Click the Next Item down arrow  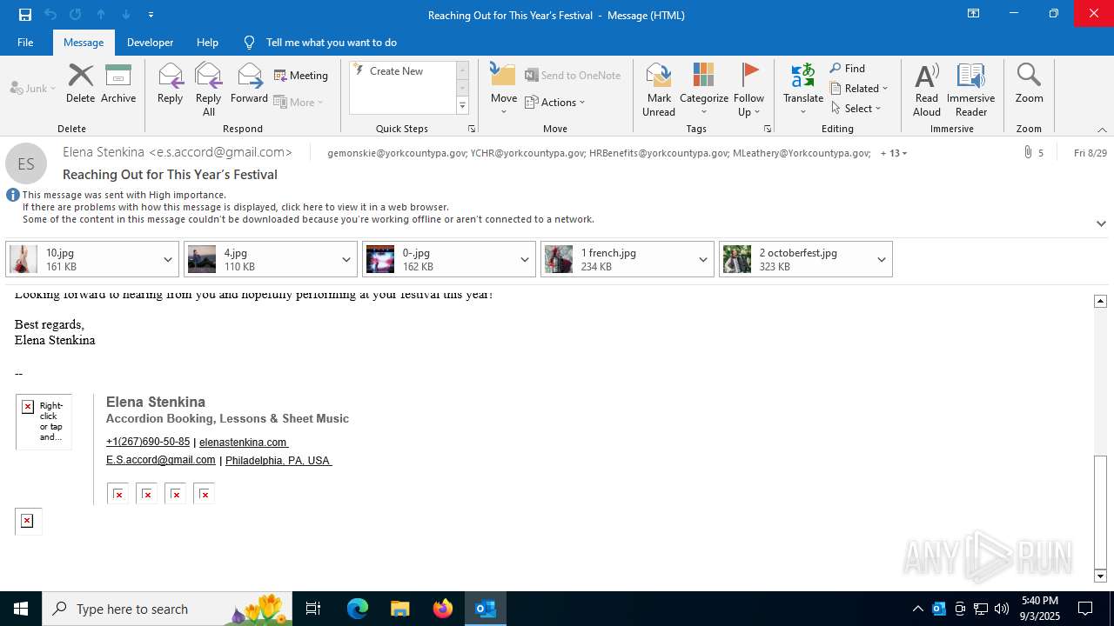pyautogui.click(x=126, y=15)
